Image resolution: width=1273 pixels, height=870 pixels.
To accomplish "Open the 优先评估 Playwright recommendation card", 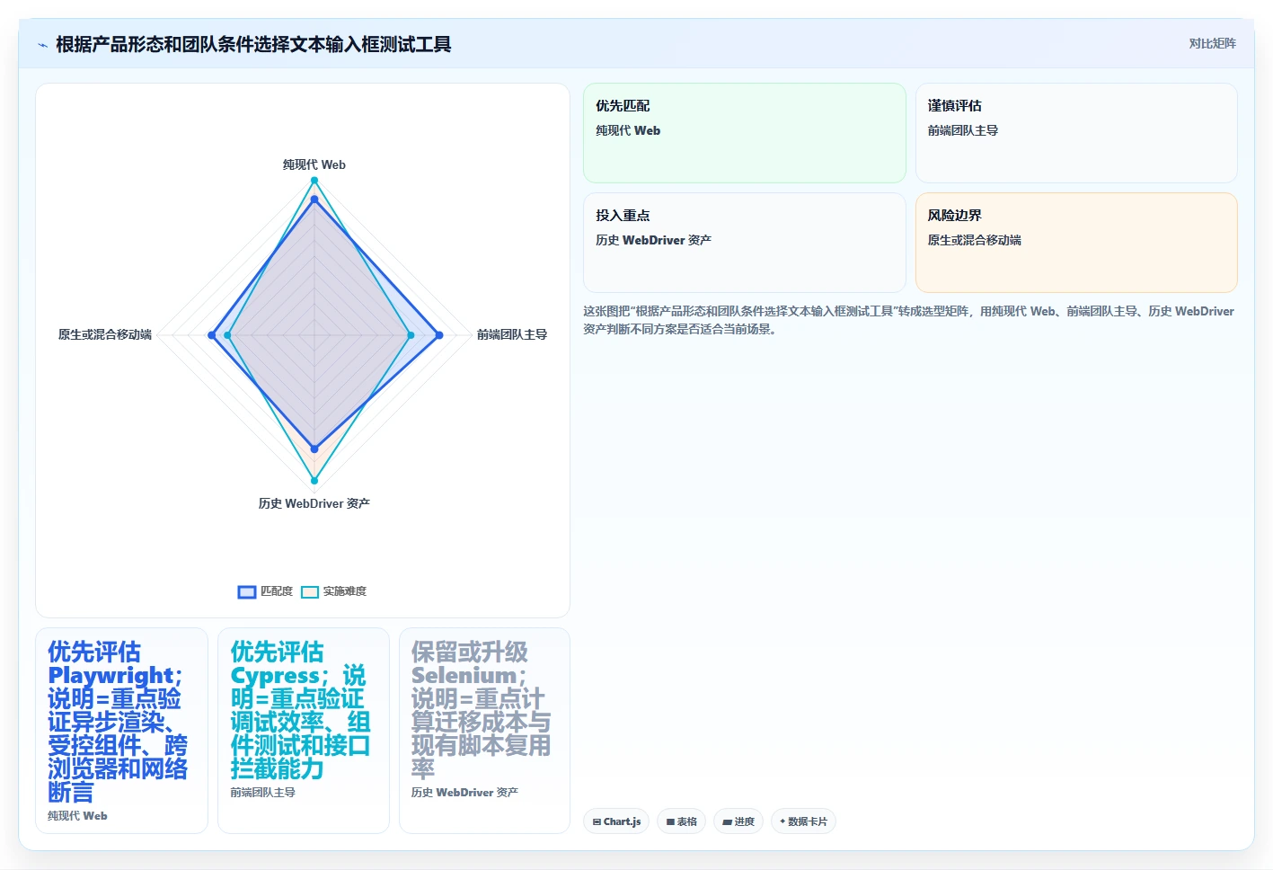I will tap(121, 731).
